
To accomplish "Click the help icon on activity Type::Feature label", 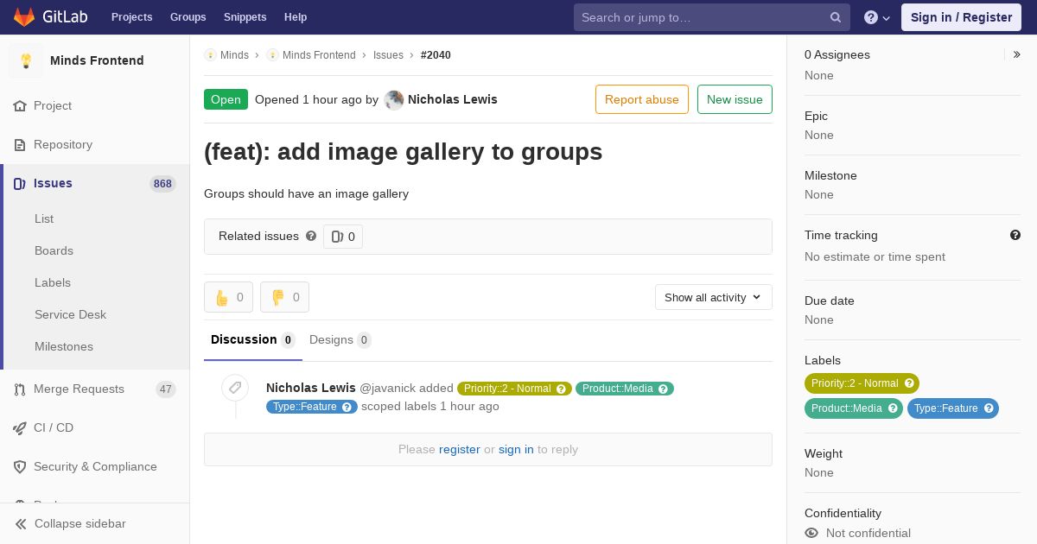I will click(347, 407).
